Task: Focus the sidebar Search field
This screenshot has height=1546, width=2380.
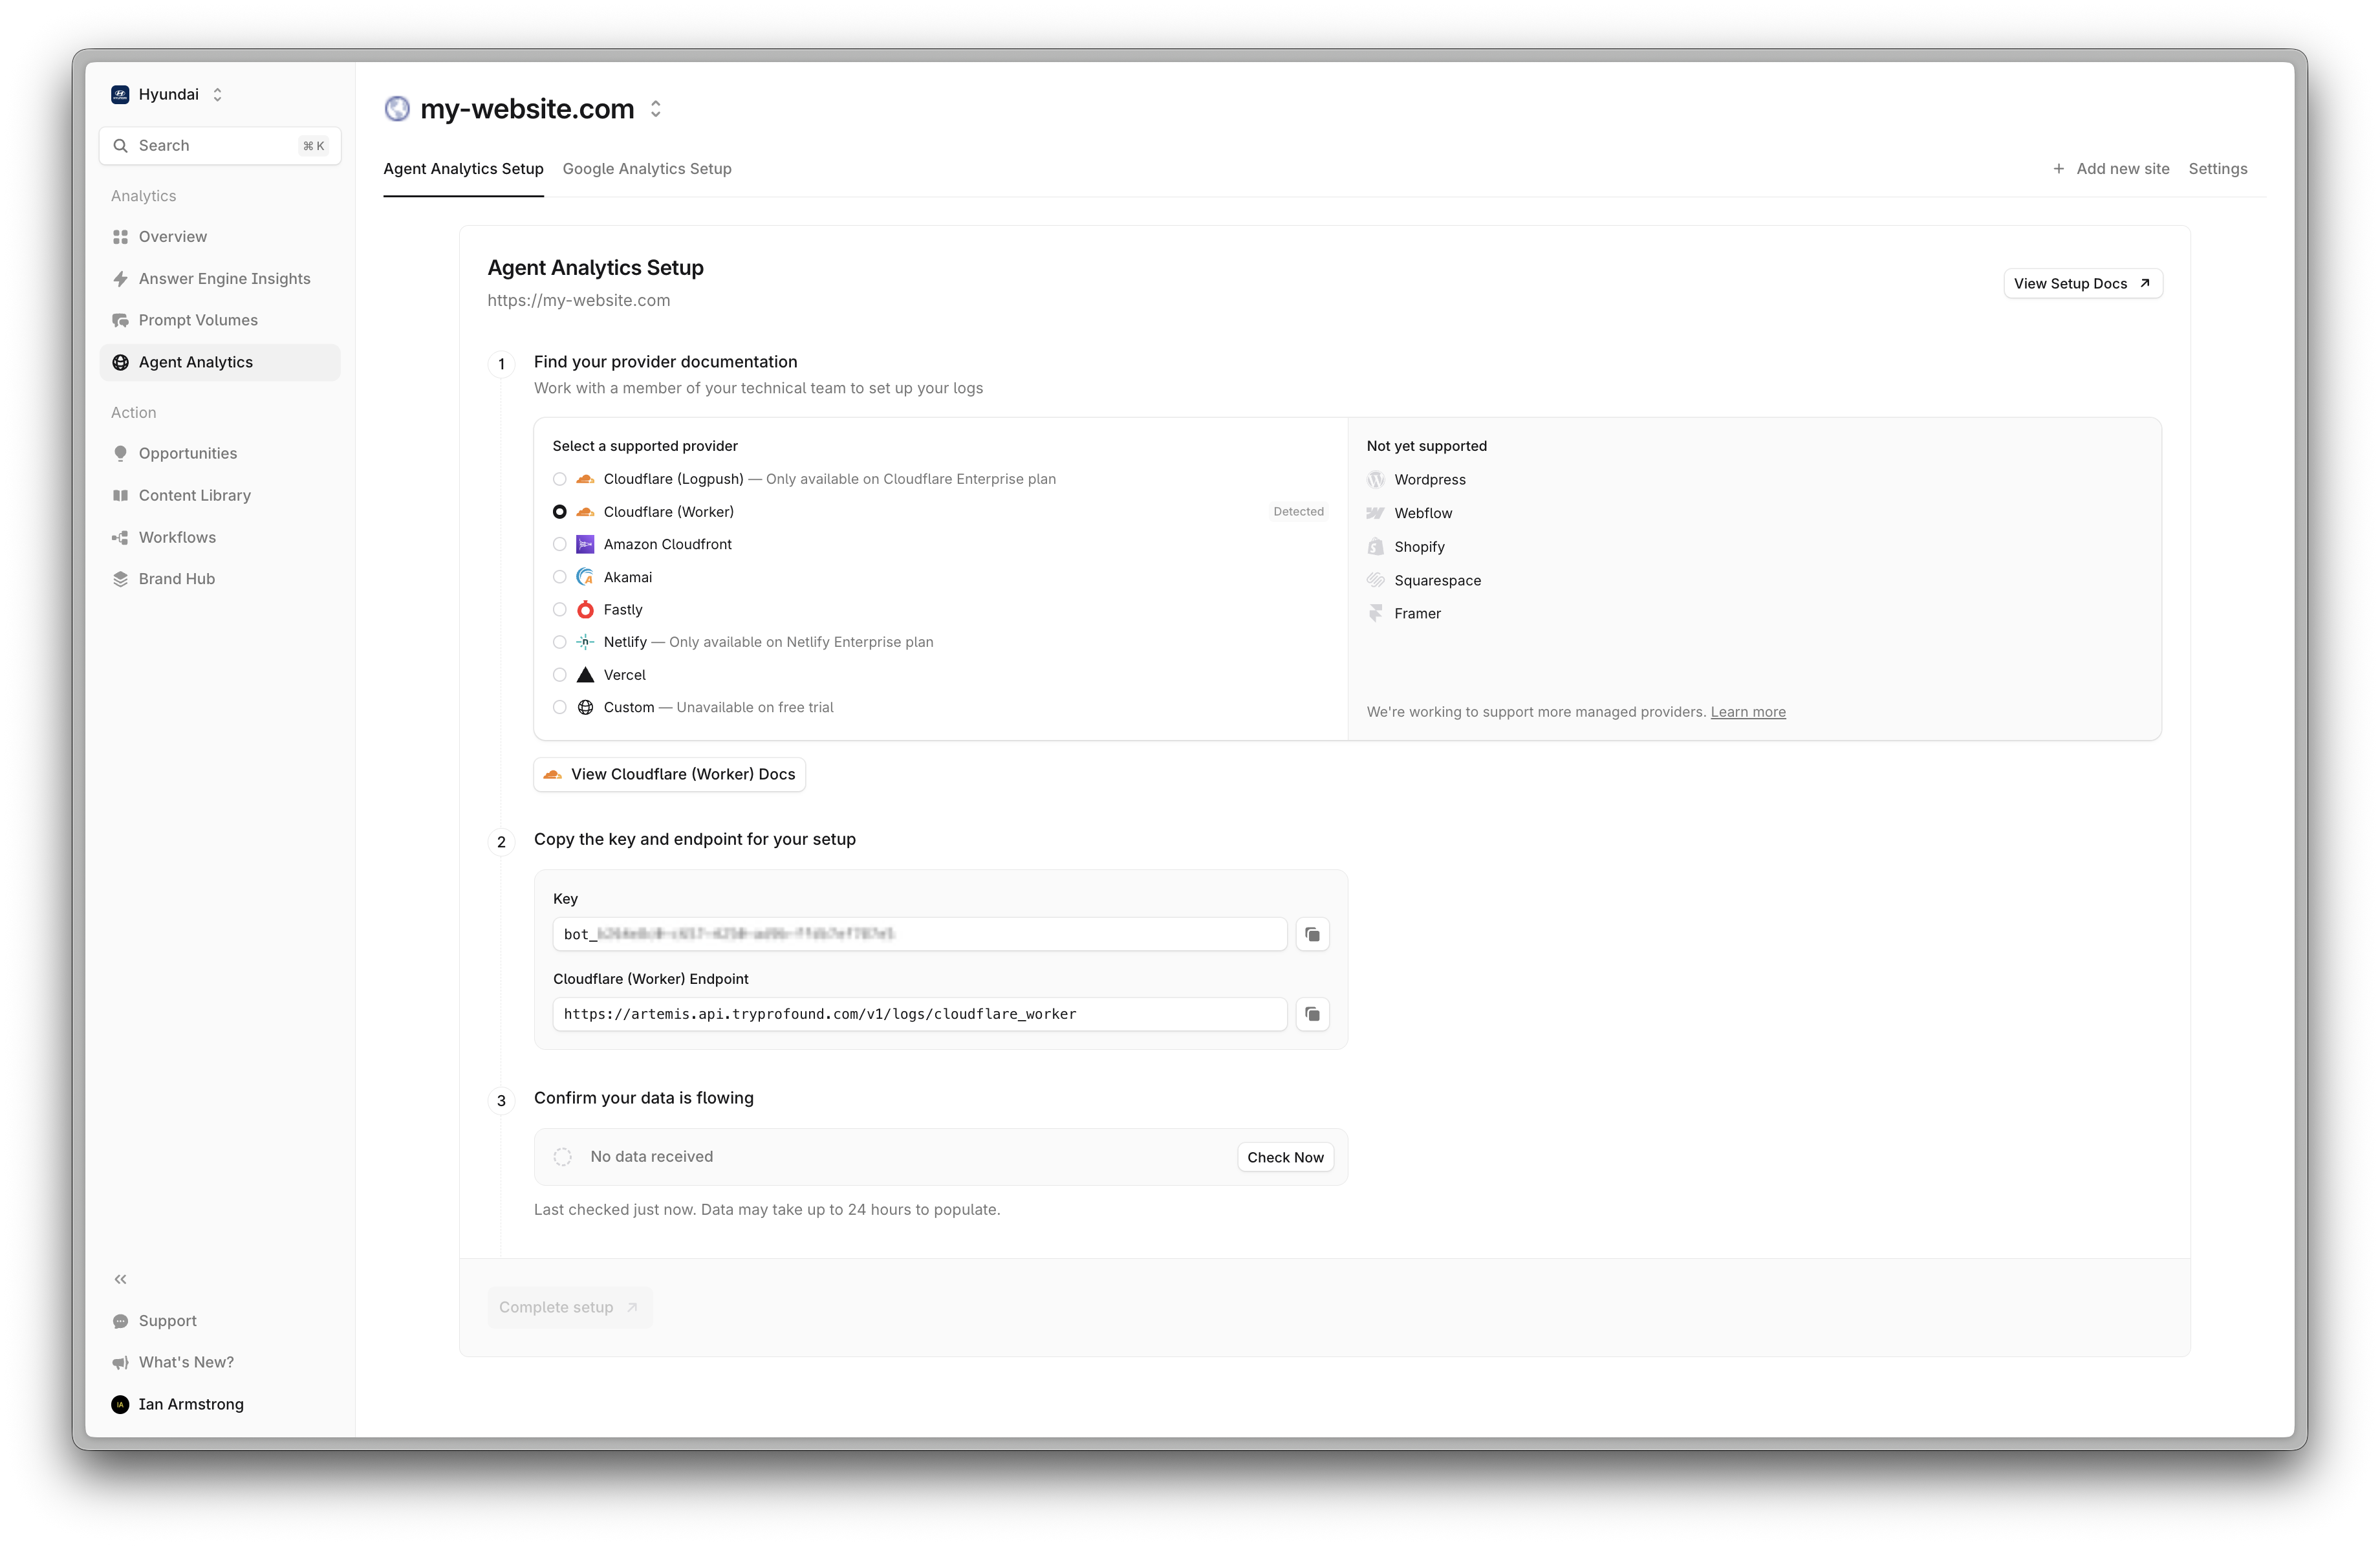Action: (220, 146)
